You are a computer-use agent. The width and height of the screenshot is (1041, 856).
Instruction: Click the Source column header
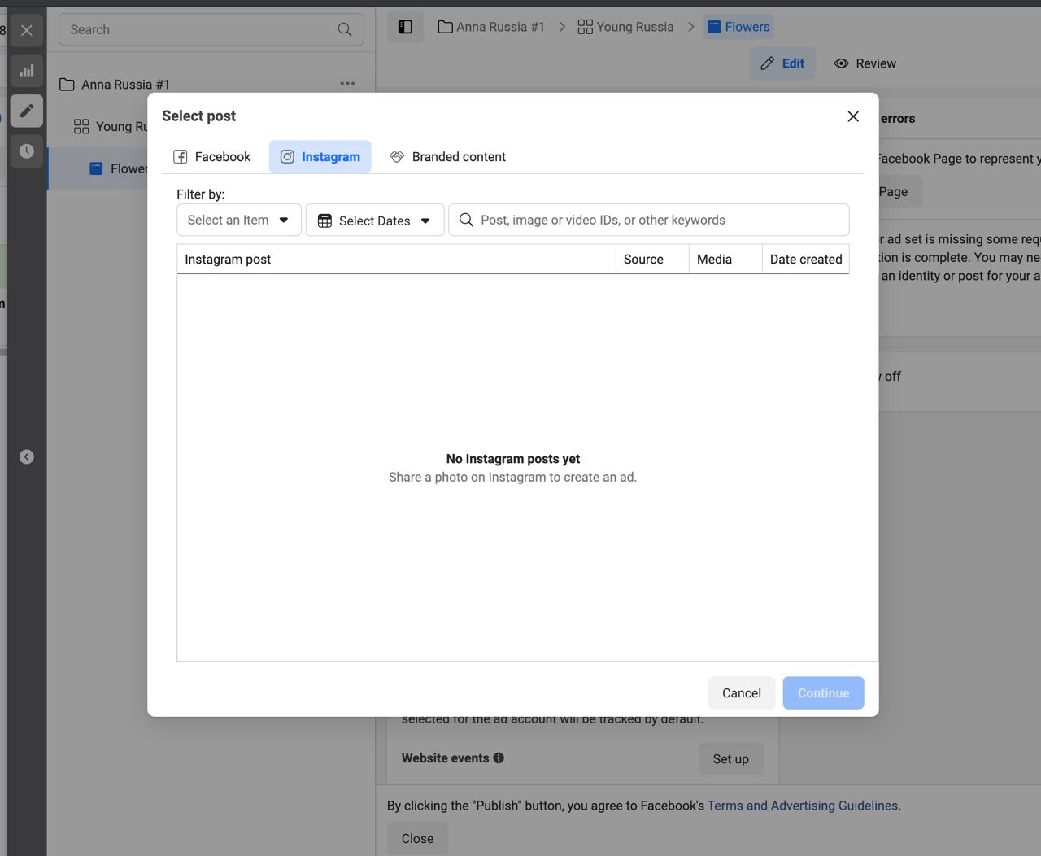(652, 259)
